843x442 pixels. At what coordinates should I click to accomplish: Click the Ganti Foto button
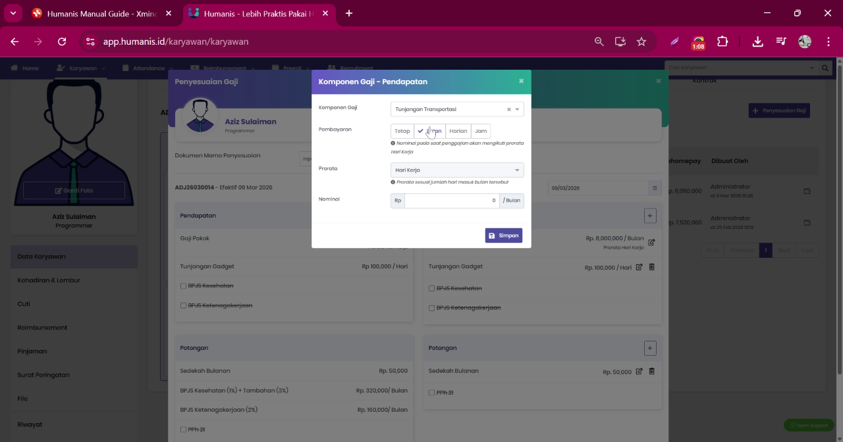tap(74, 191)
